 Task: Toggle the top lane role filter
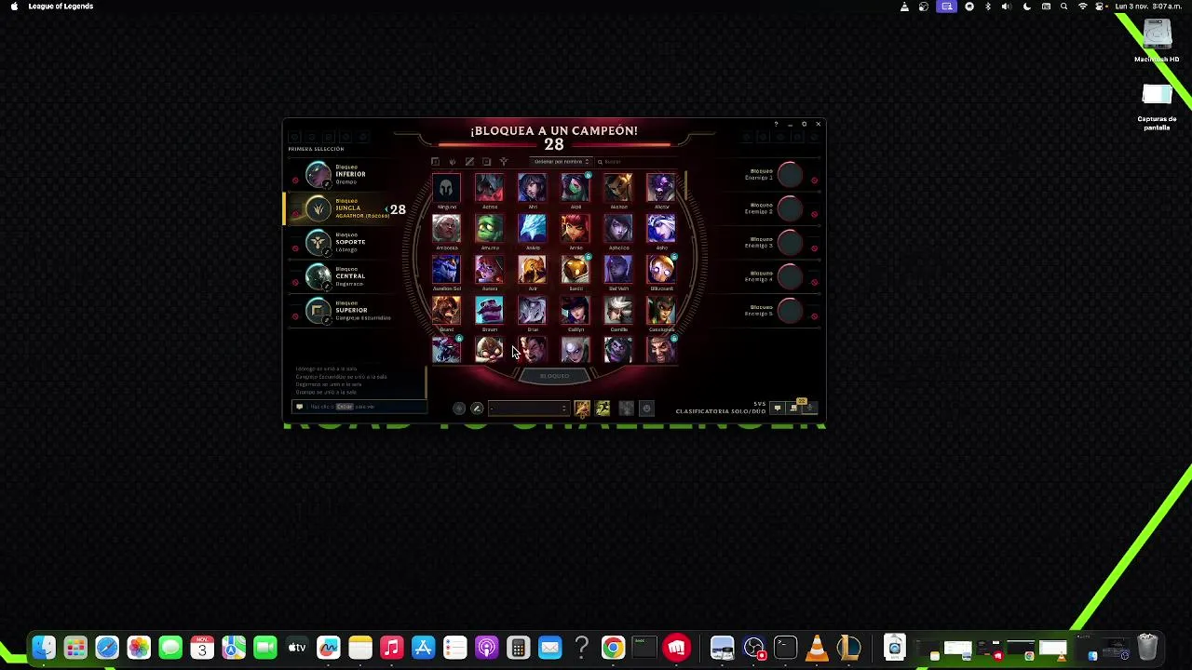coord(435,162)
